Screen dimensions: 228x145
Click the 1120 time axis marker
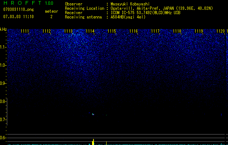tap(221, 31)
